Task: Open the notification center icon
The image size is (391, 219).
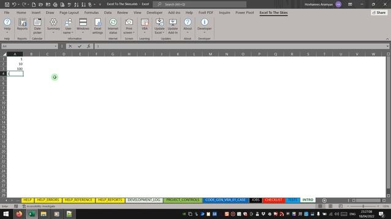Action: tap(381, 214)
